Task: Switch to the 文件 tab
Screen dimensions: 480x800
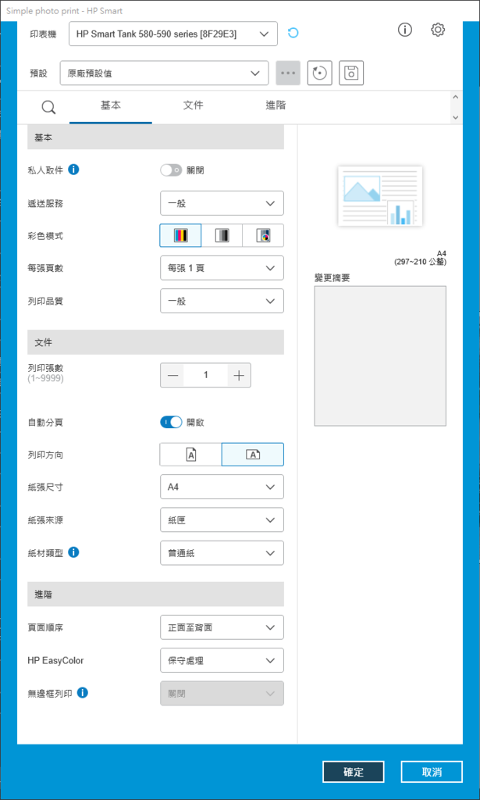Action: pyautogui.click(x=193, y=106)
